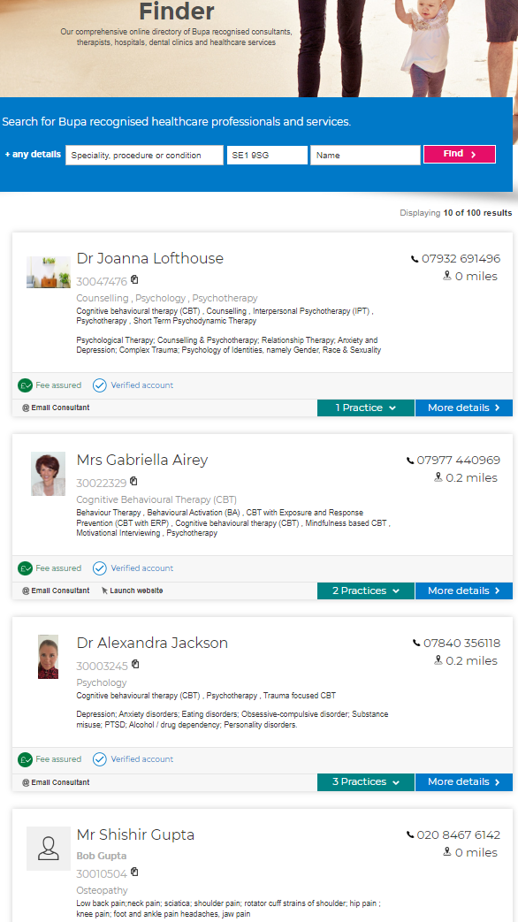The image size is (518, 922).
Task: Click map pin icon for Gabriella Airey distance
Action: click(x=438, y=477)
